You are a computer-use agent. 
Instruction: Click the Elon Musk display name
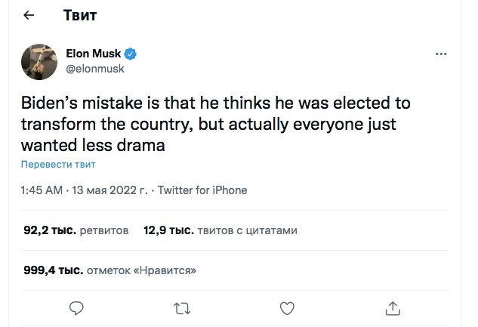click(99, 54)
